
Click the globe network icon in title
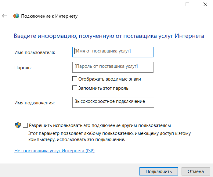pyautogui.click(x=16, y=16)
